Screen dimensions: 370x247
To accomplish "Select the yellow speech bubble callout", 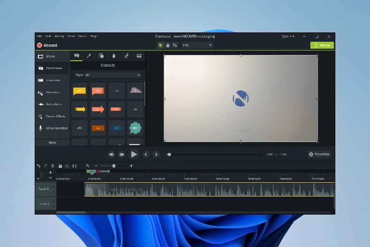I will coord(80,91).
